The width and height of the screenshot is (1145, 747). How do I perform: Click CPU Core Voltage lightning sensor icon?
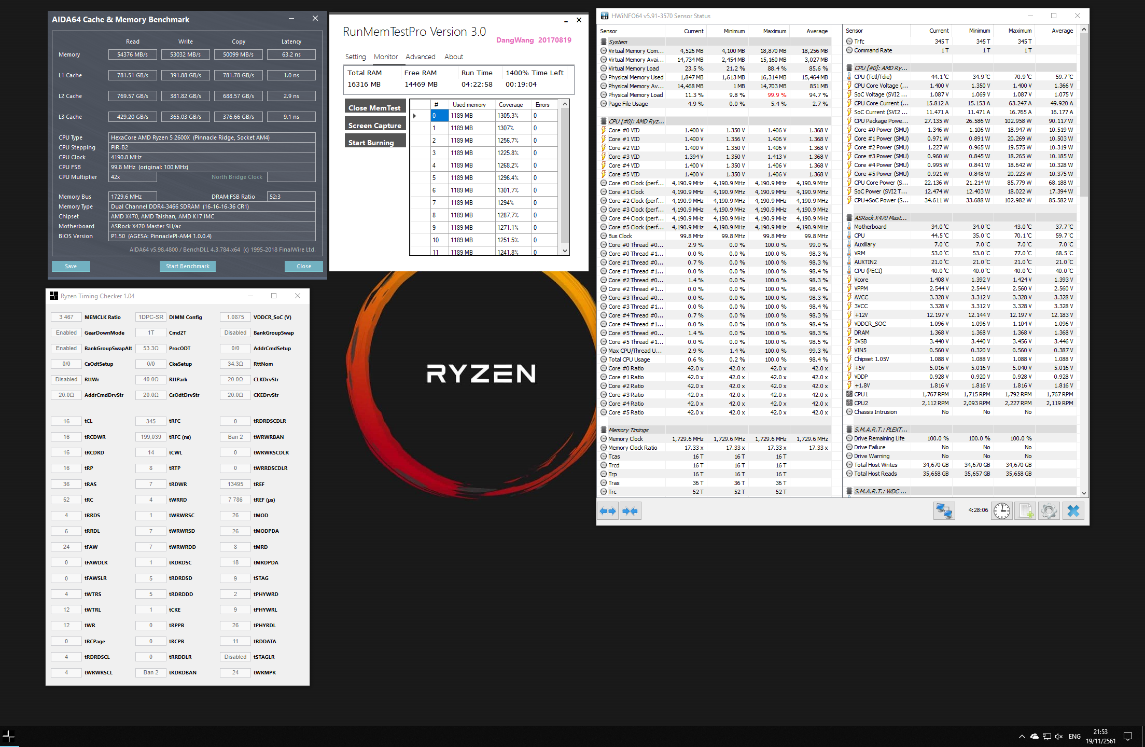tap(849, 86)
